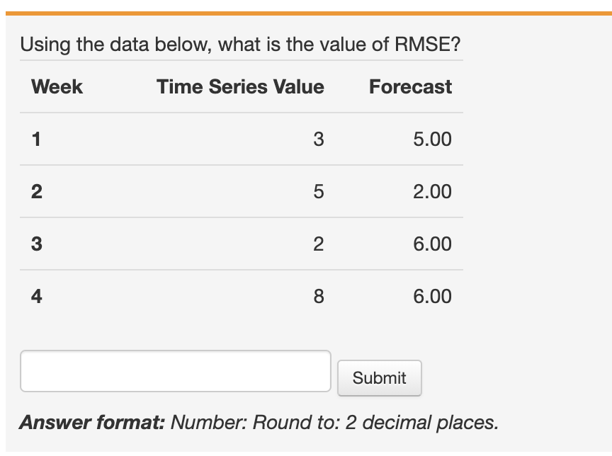Select the Forecast column header
612x456 pixels.
[x=409, y=87]
